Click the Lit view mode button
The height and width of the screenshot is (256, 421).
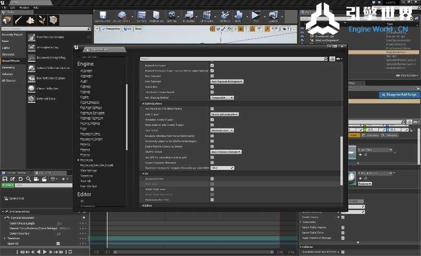pyautogui.click(x=128, y=29)
